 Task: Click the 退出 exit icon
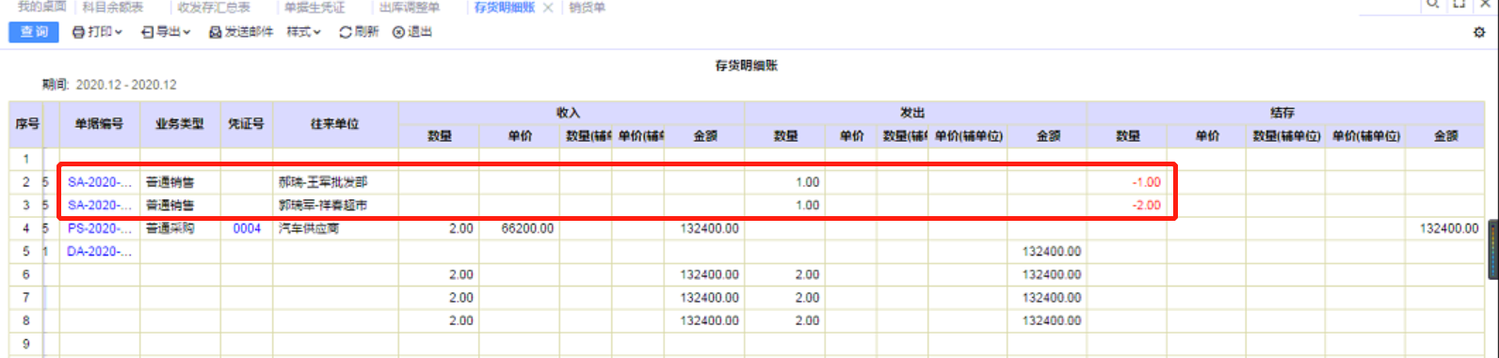(398, 32)
